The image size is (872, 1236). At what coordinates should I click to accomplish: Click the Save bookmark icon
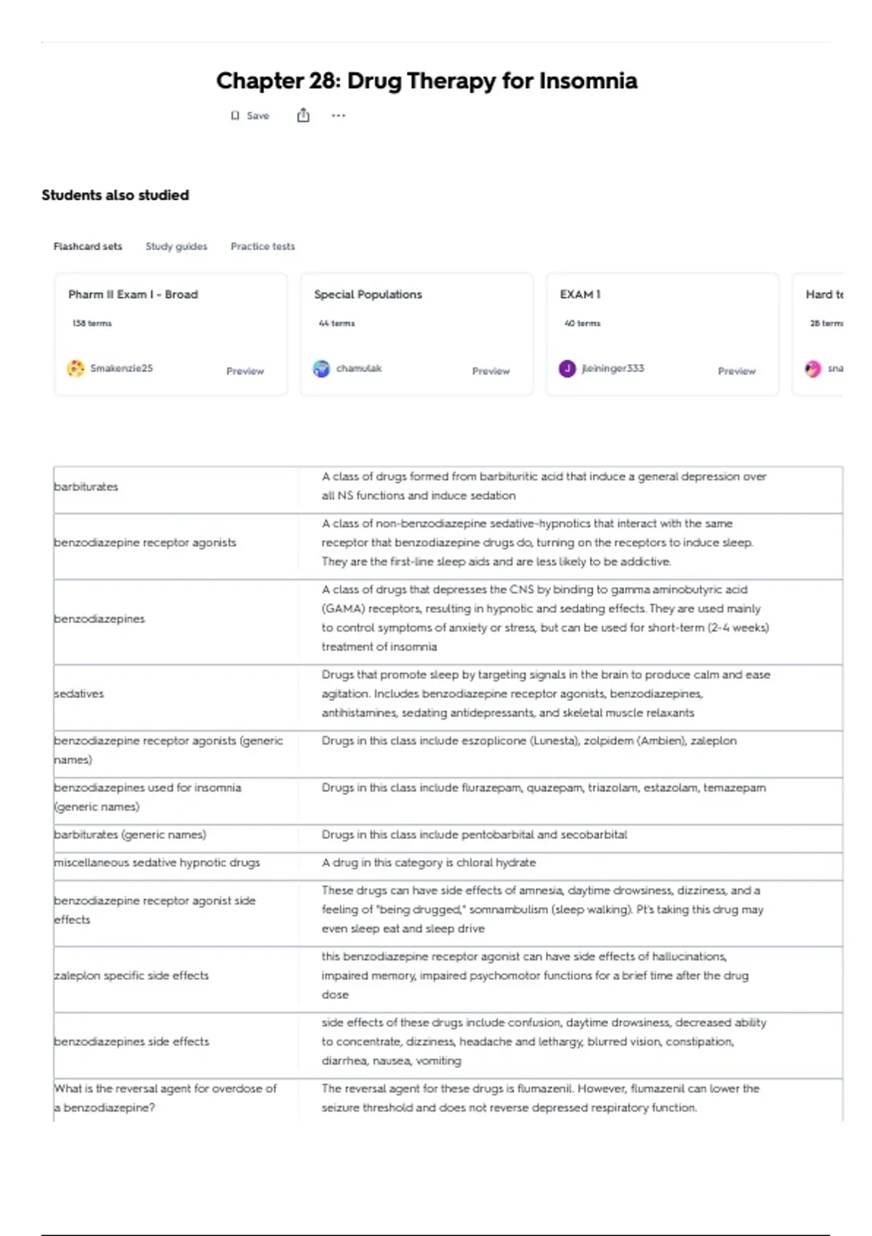(235, 116)
